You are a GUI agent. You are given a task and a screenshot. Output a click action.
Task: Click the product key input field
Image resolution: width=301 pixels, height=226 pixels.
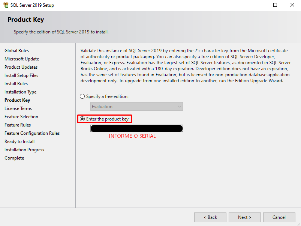(136, 128)
